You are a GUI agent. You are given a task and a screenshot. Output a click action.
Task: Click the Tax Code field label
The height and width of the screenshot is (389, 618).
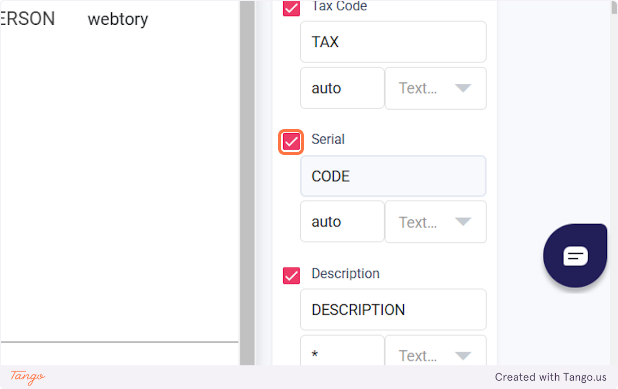click(x=339, y=6)
